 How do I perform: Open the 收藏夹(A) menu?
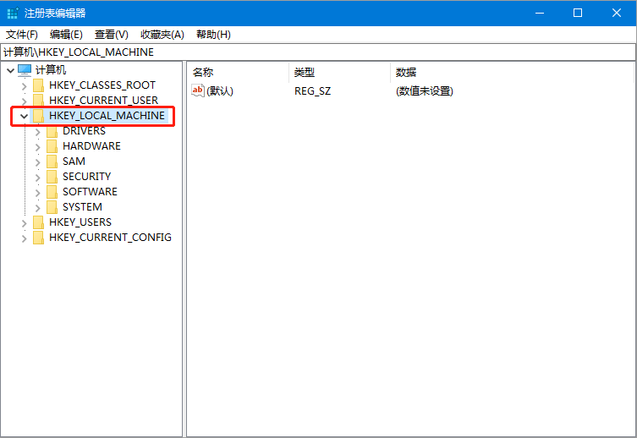pos(162,35)
